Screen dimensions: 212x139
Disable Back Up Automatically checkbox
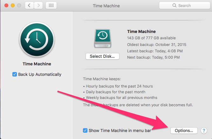15,74
